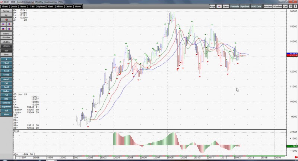
Task: Open the News menu
Action: (23, 6)
